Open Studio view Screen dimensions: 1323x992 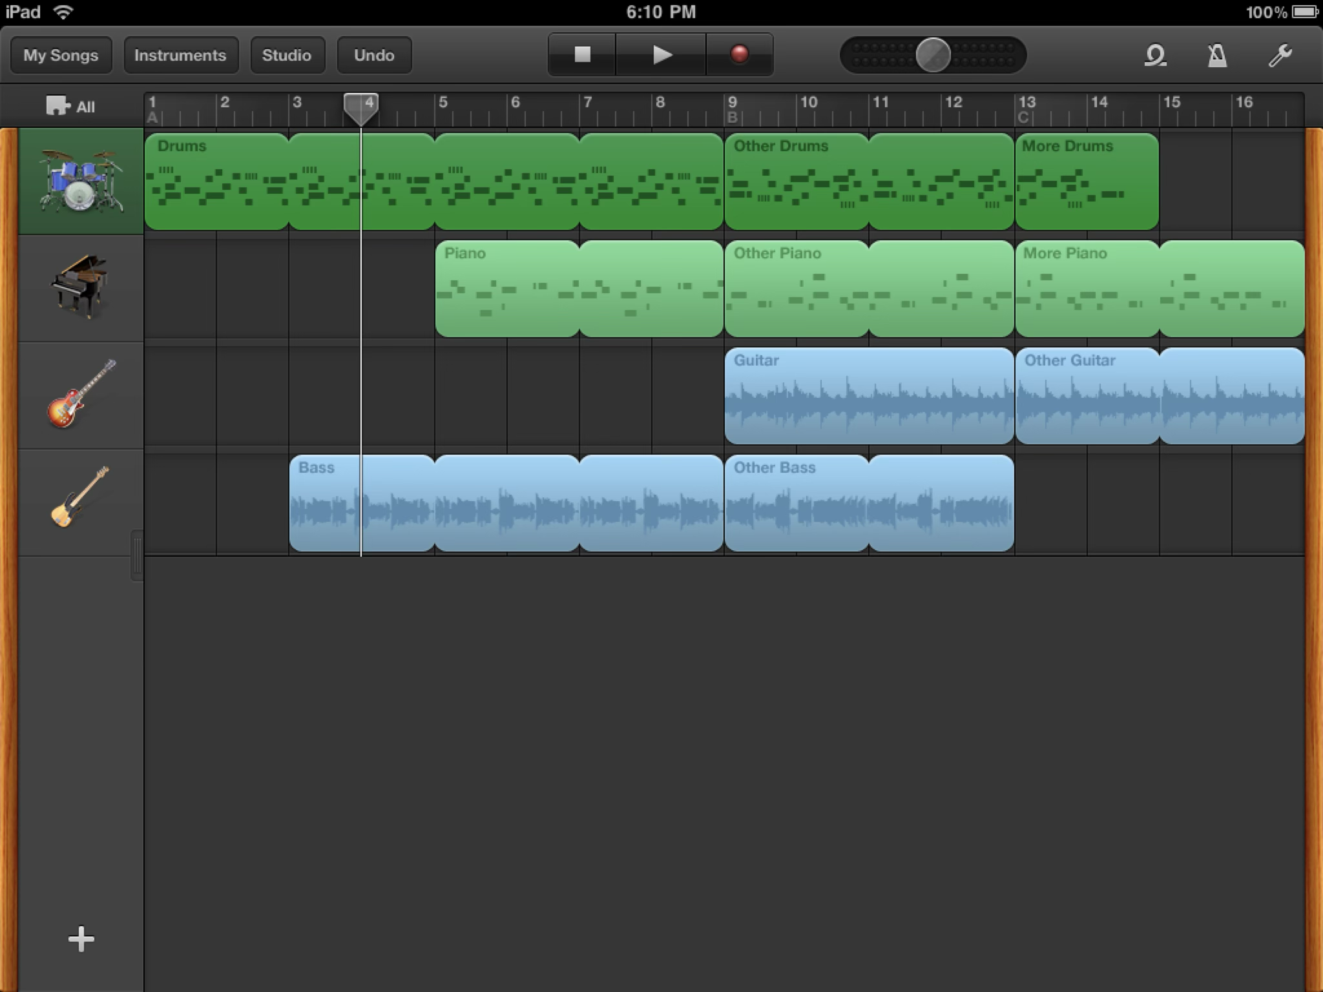click(x=287, y=55)
